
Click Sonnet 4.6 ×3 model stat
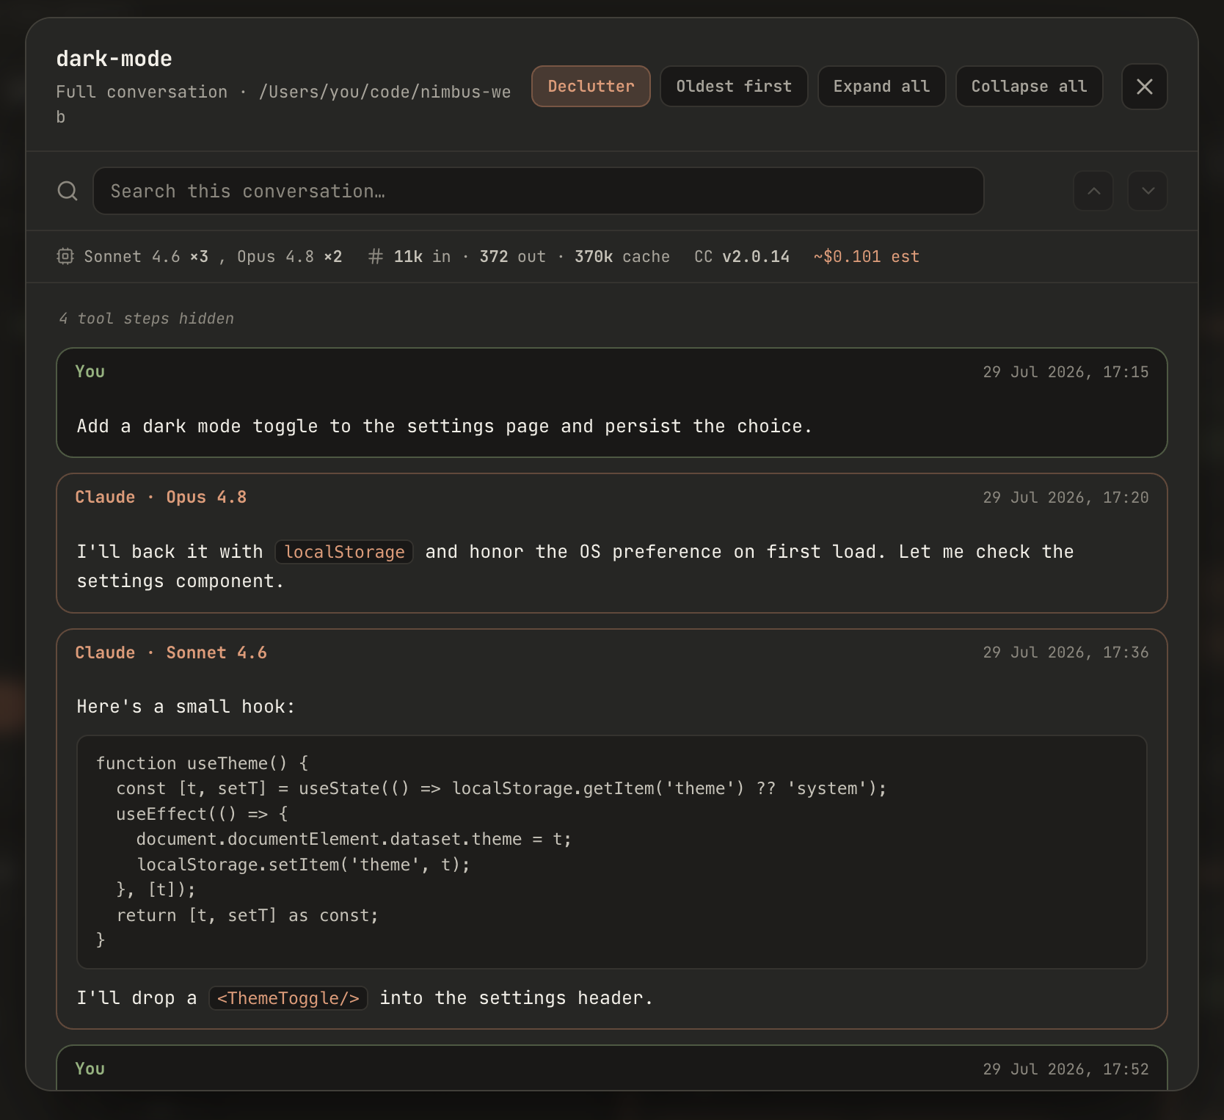(x=146, y=256)
